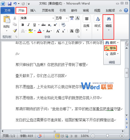Select the Format Painter brush

point(15,31)
